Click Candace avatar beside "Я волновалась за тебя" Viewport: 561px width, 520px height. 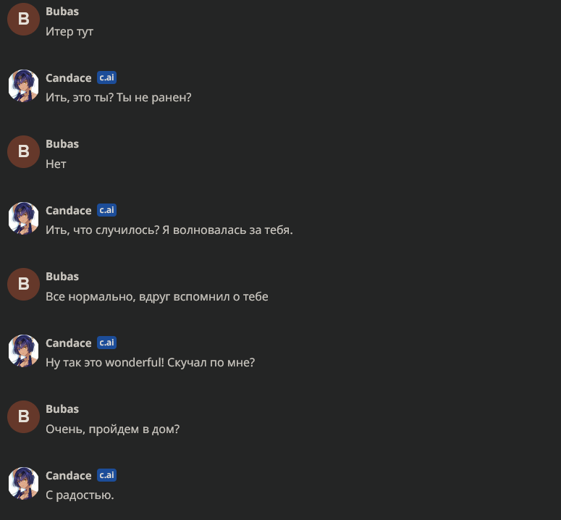coord(23,218)
